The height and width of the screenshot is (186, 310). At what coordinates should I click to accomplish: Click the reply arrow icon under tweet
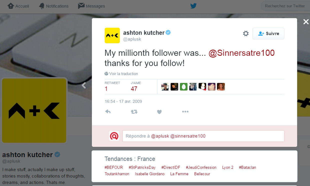tap(108, 112)
